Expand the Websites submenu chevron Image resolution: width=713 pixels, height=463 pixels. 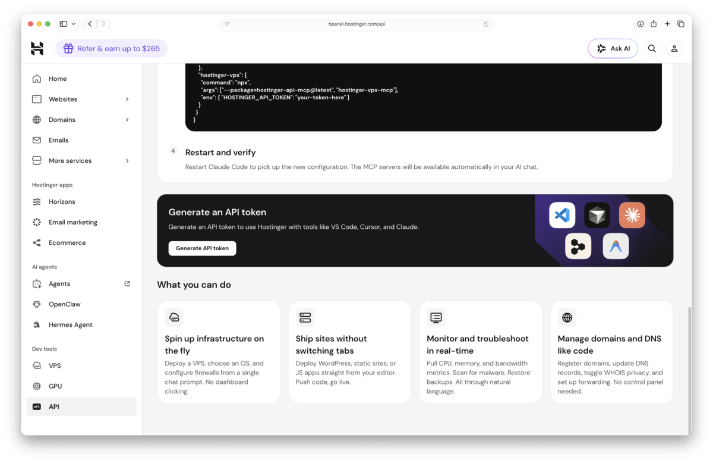click(127, 99)
